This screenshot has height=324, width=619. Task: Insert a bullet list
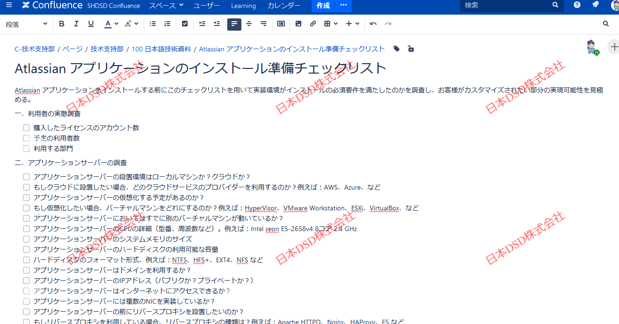click(153, 24)
